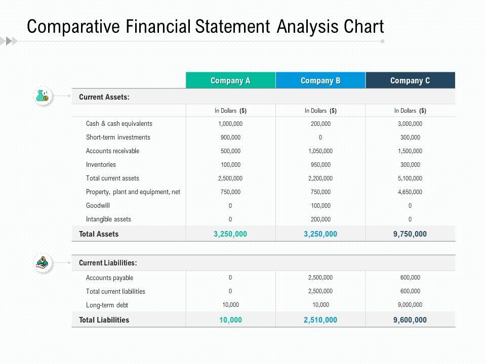Click the hand-holding-cash icon beside Current Liabilities
The width and height of the screenshot is (486, 364).
(x=43, y=262)
